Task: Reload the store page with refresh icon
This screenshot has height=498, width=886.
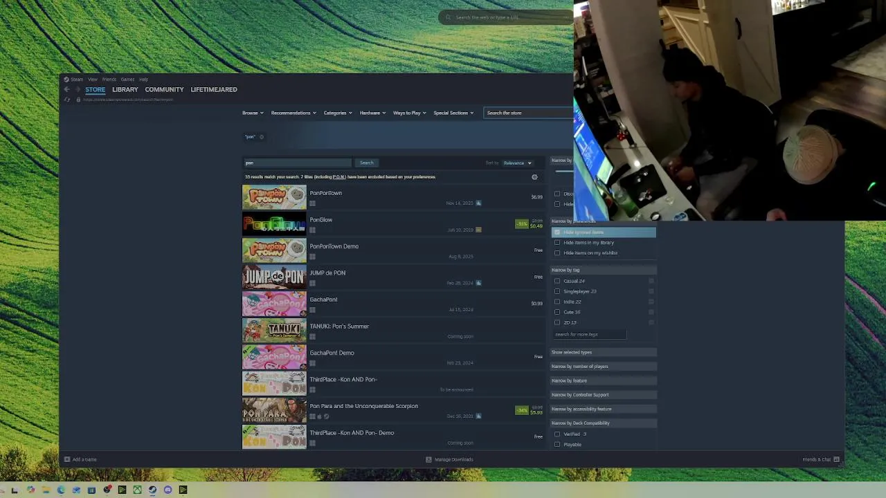Action: coord(67,100)
